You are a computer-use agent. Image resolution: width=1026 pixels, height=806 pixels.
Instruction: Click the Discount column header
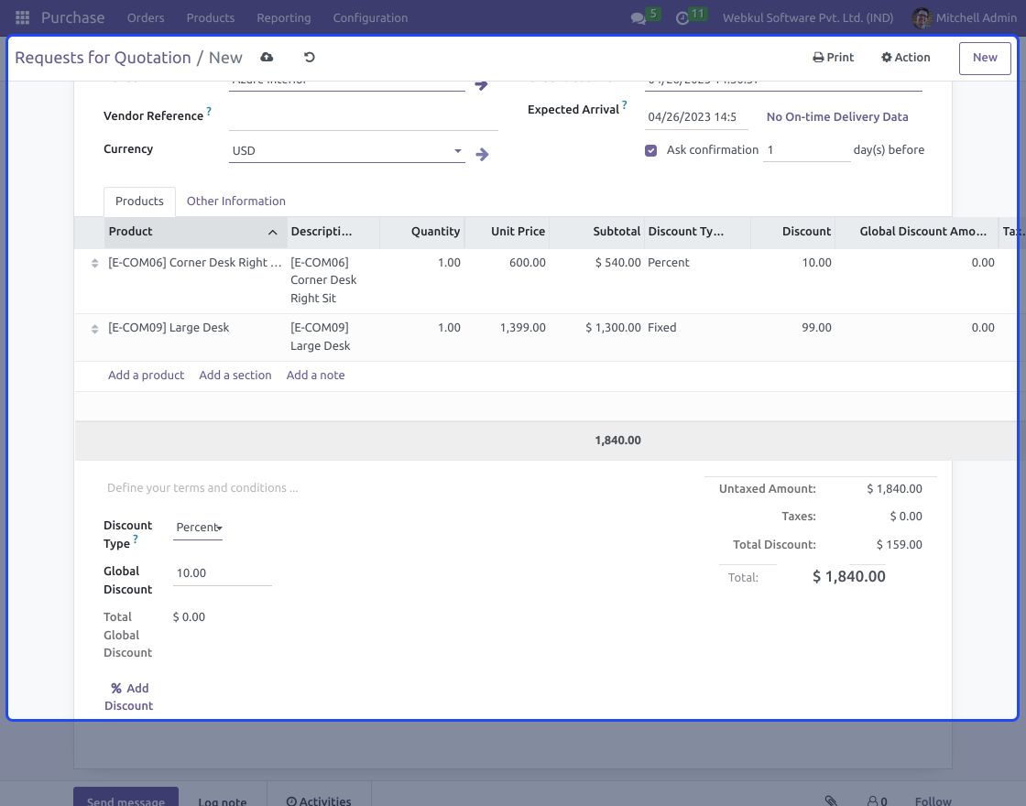[793, 232]
